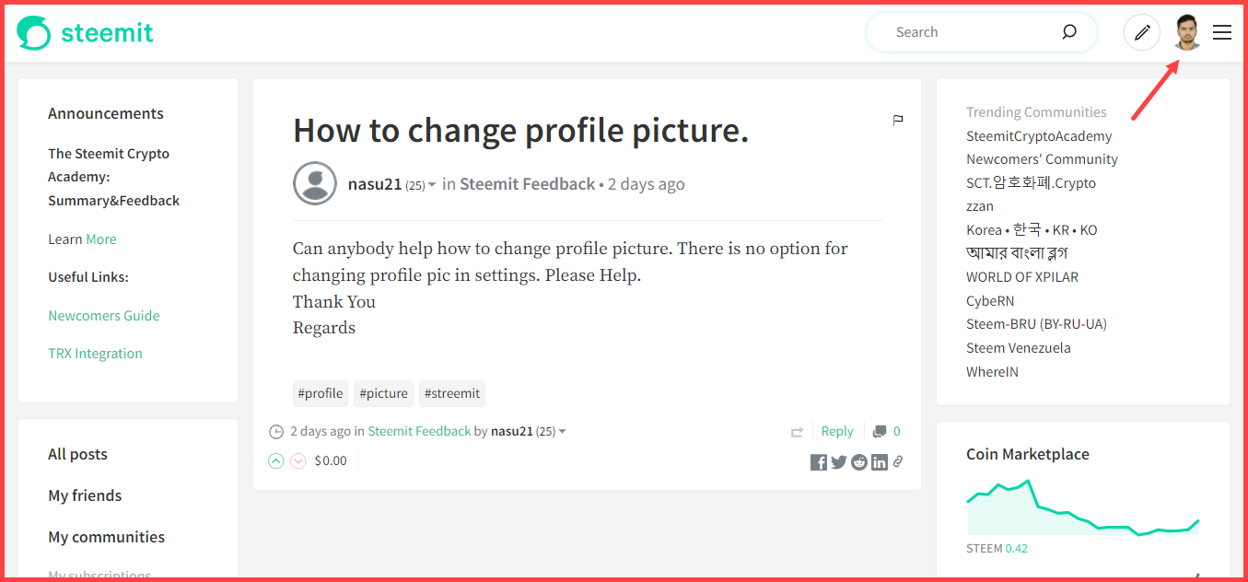Open the Newcomers Guide link

[x=104, y=315]
